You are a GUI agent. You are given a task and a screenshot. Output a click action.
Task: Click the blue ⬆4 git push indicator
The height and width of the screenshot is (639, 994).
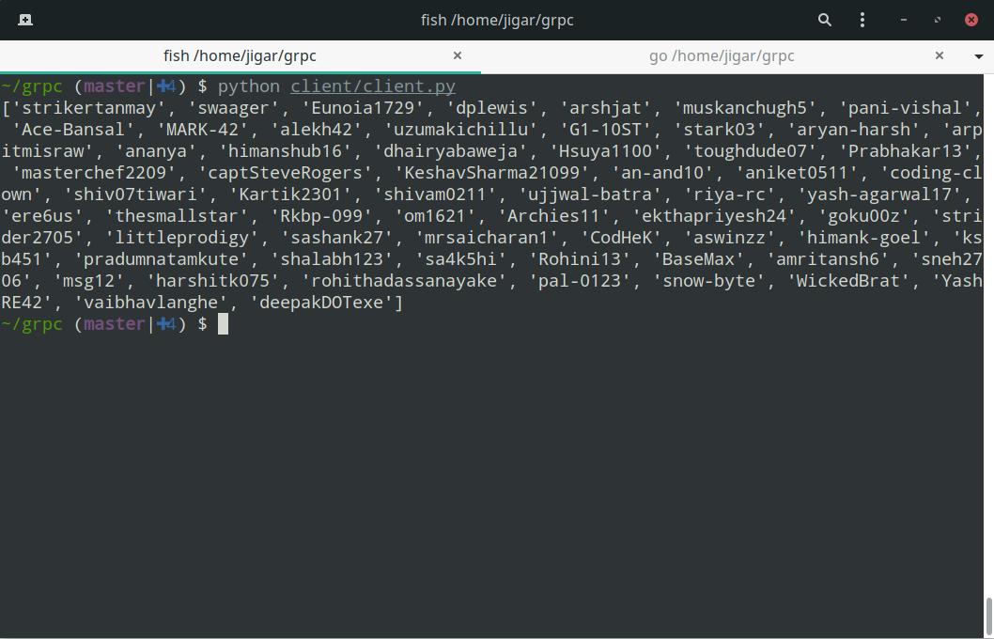tap(165, 86)
